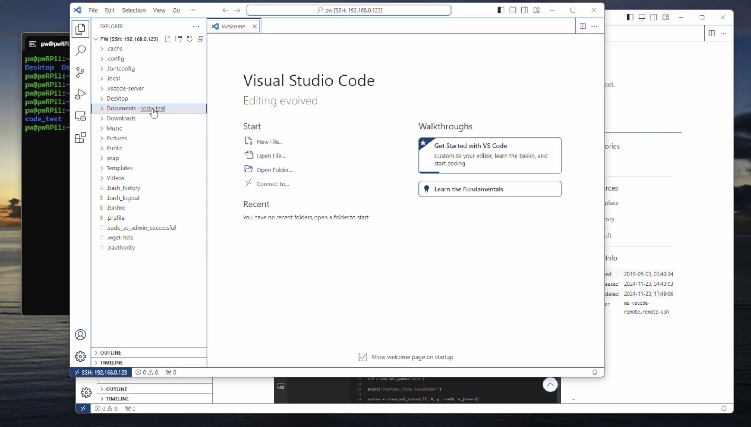Refresh the Explorer file tree
751x427 pixels.
(x=189, y=39)
